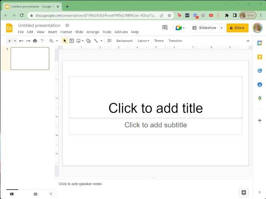Image resolution: width=266 pixels, height=199 pixels.
Task: Open the Chrome Extensions puzzle icon
Action: point(226,16)
